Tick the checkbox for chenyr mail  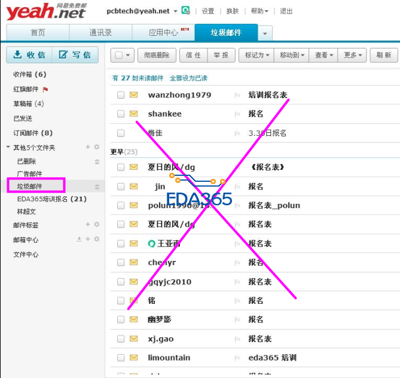click(121, 263)
